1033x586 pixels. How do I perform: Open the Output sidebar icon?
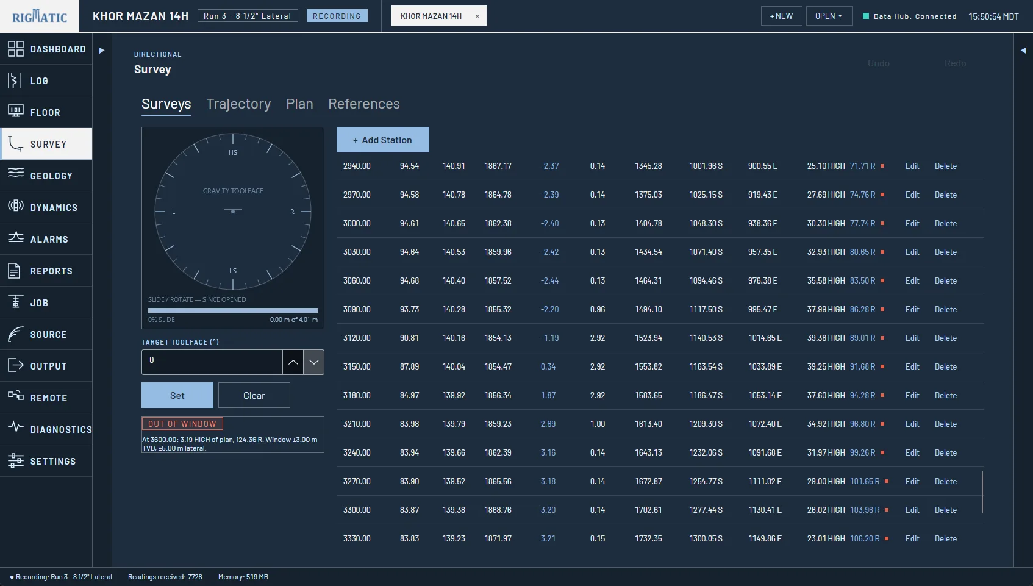pos(16,366)
